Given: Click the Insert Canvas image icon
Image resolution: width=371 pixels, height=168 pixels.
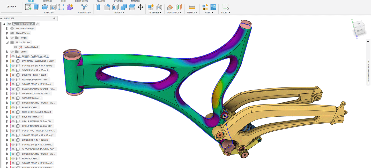Looking at the screenshot, I should [213, 7].
